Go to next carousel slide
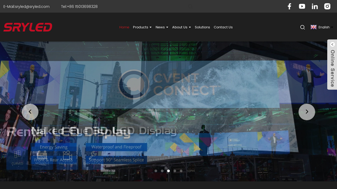The image size is (337, 189). (x=307, y=112)
